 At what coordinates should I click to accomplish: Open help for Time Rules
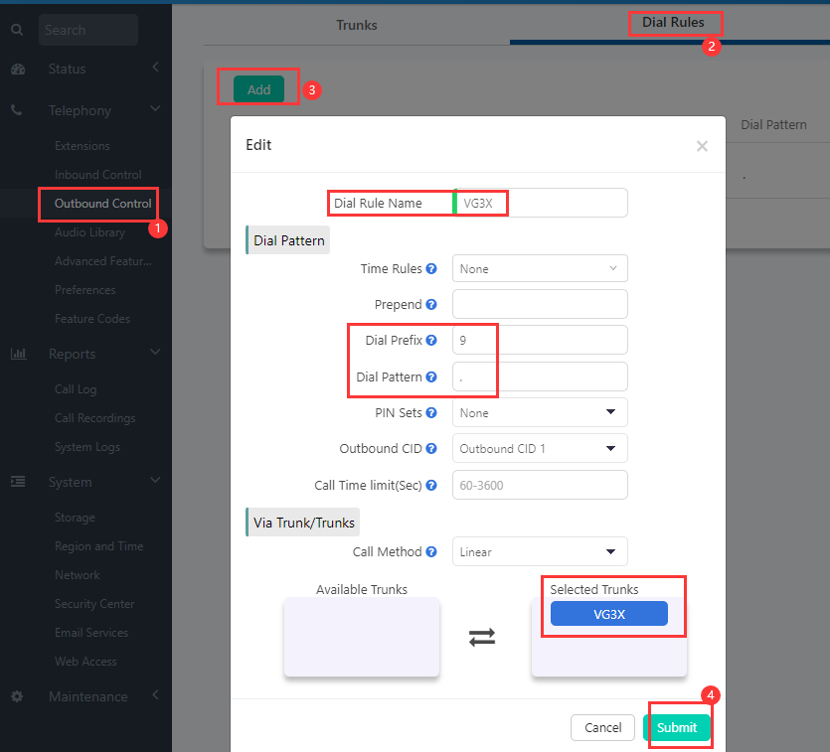point(431,268)
